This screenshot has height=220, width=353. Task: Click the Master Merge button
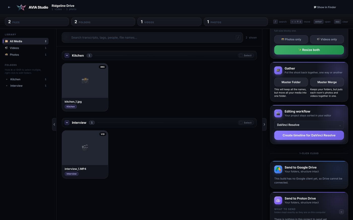[x=327, y=82]
